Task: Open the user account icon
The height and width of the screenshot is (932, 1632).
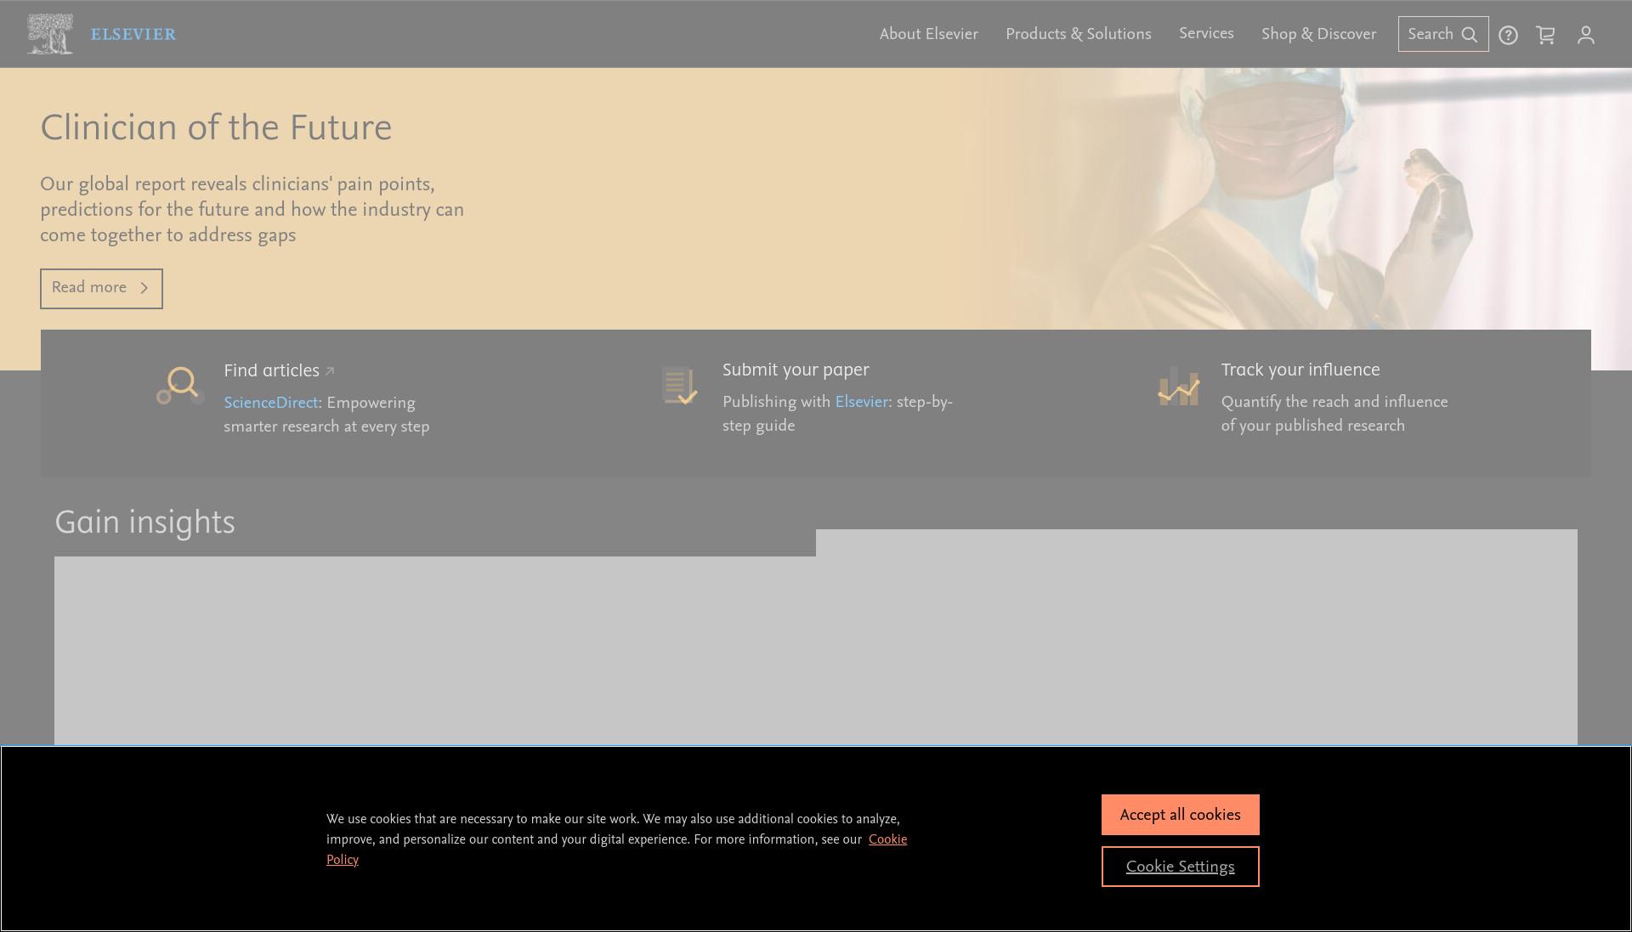Action: (1586, 35)
